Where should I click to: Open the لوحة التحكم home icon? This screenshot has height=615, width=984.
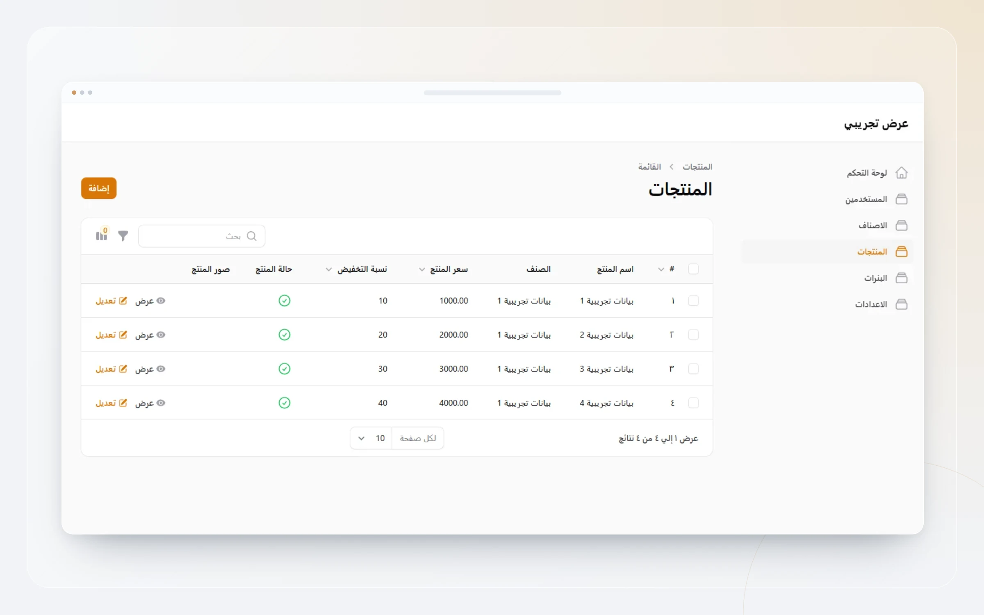(901, 173)
